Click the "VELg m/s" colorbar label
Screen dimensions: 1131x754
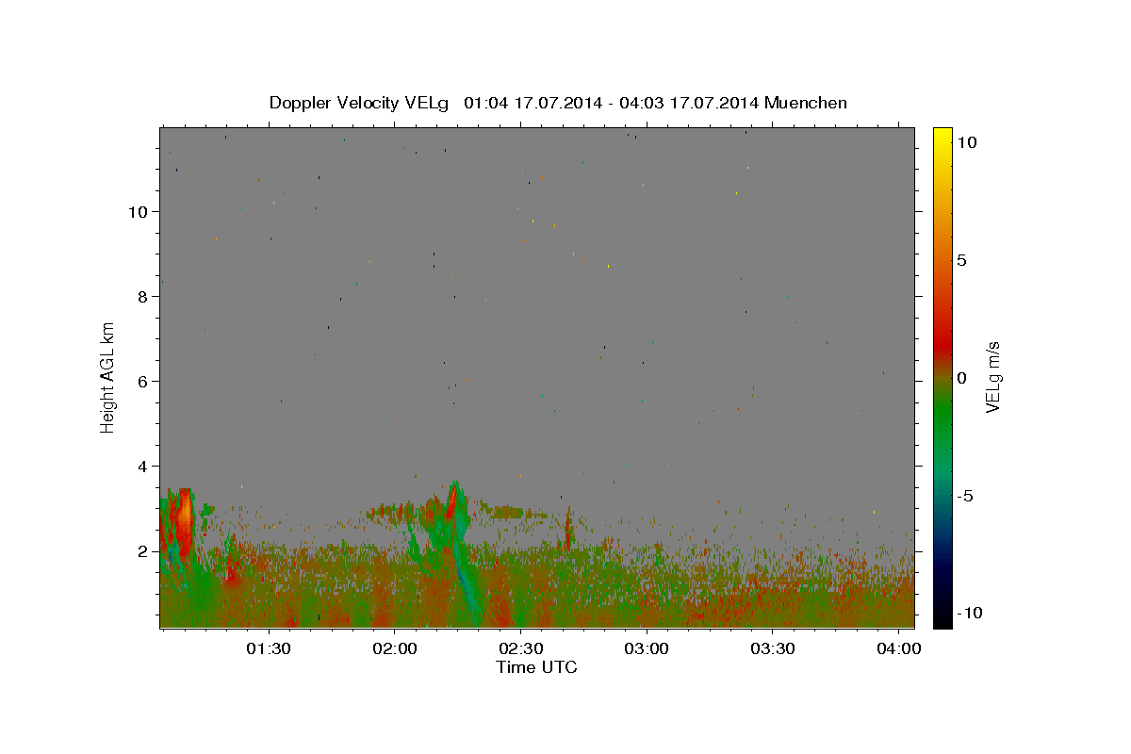click(x=992, y=377)
